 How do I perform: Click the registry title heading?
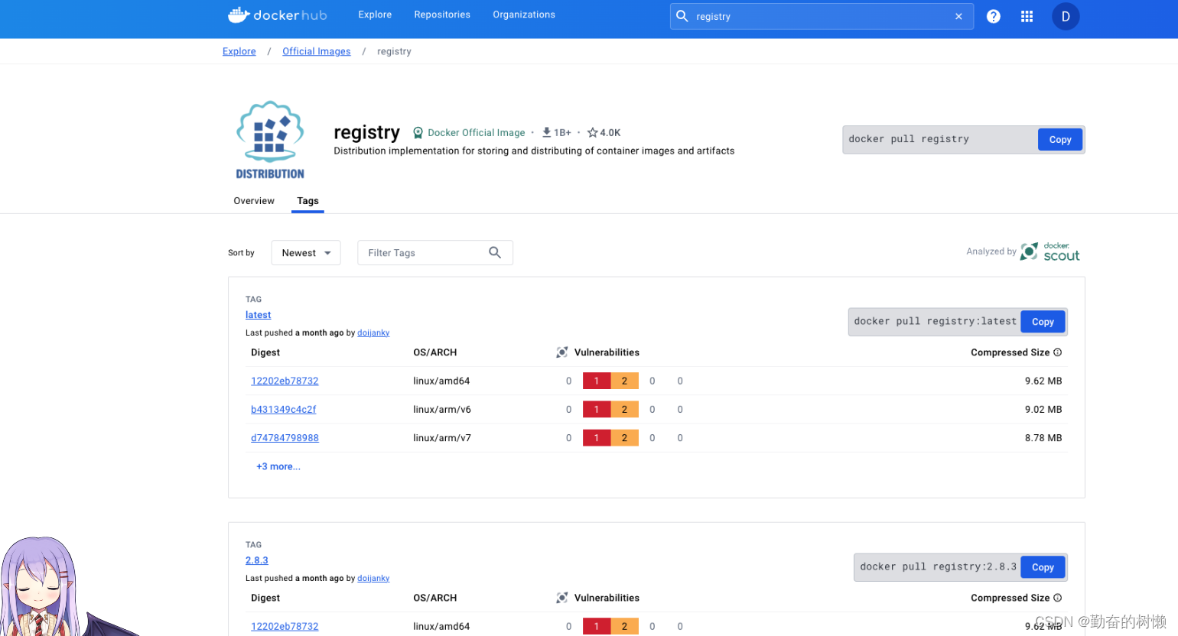click(366, 133)
